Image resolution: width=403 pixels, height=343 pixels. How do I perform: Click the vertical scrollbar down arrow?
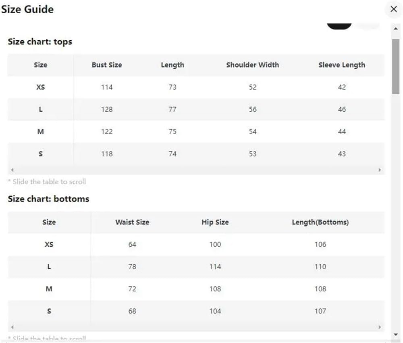(396, 335)
